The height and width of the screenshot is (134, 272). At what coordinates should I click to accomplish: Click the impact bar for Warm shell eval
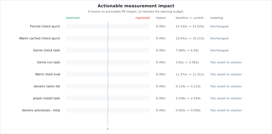pos(108,74)
